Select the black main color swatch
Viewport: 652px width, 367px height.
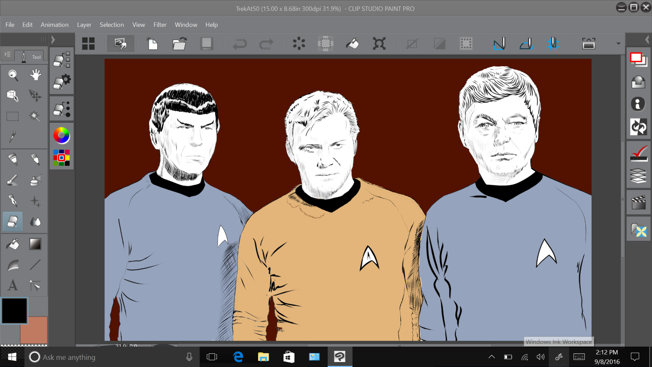[14, 311]
